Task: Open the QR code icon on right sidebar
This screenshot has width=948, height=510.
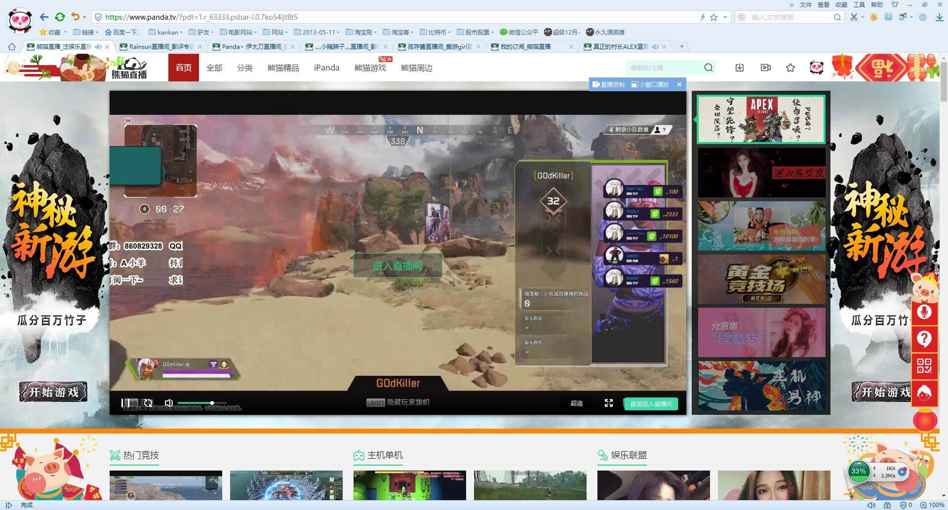Action: pos(924,365)
